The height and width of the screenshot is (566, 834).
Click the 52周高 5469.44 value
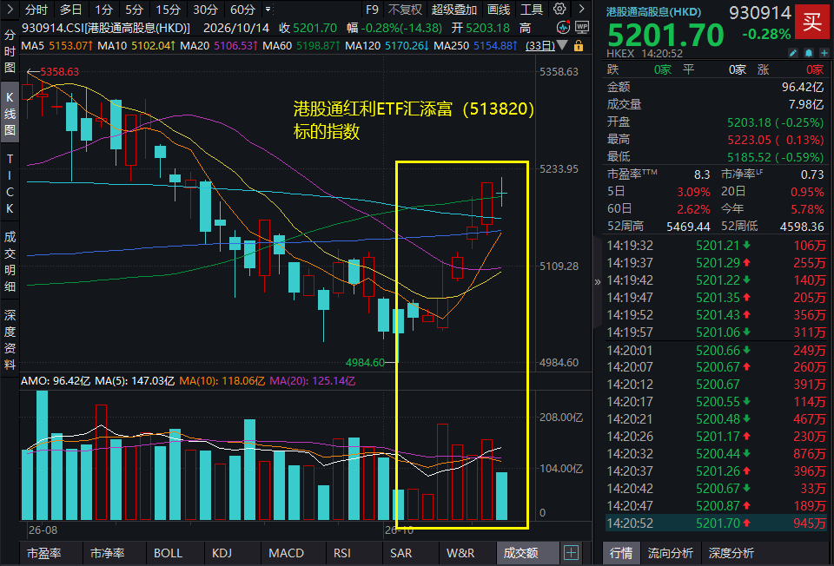[688, 227]
